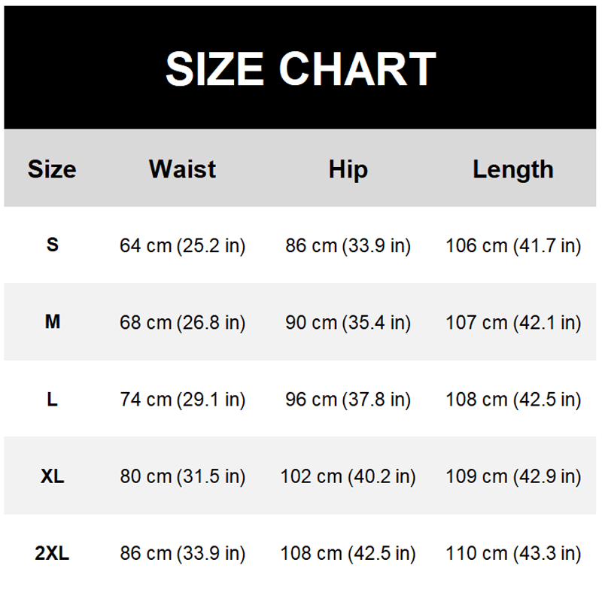Click the SIZE CHART title banner
602x602 pixels.
tap(299, 68)
